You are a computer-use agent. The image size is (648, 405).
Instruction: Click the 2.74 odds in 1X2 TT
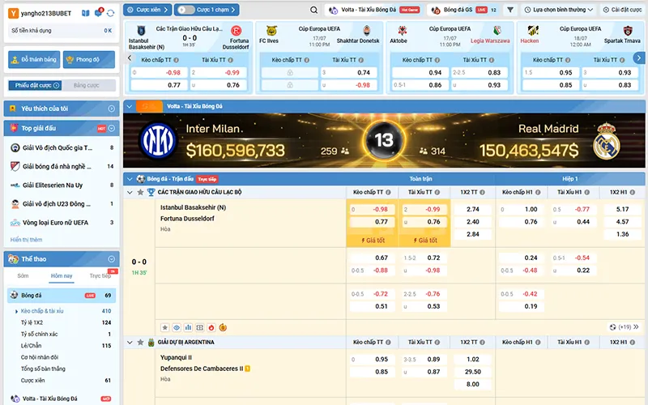coord(473,209)
